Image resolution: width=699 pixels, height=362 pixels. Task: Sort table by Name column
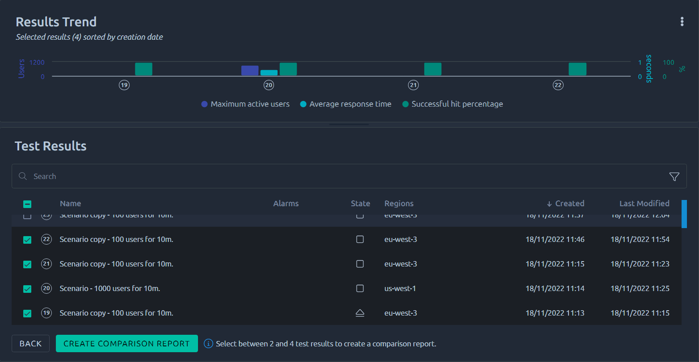click(x=71, y=204)
